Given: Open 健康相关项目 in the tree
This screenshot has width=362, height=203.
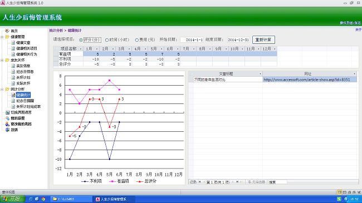Looking at the screenshot, I should (x=27, y=48).
